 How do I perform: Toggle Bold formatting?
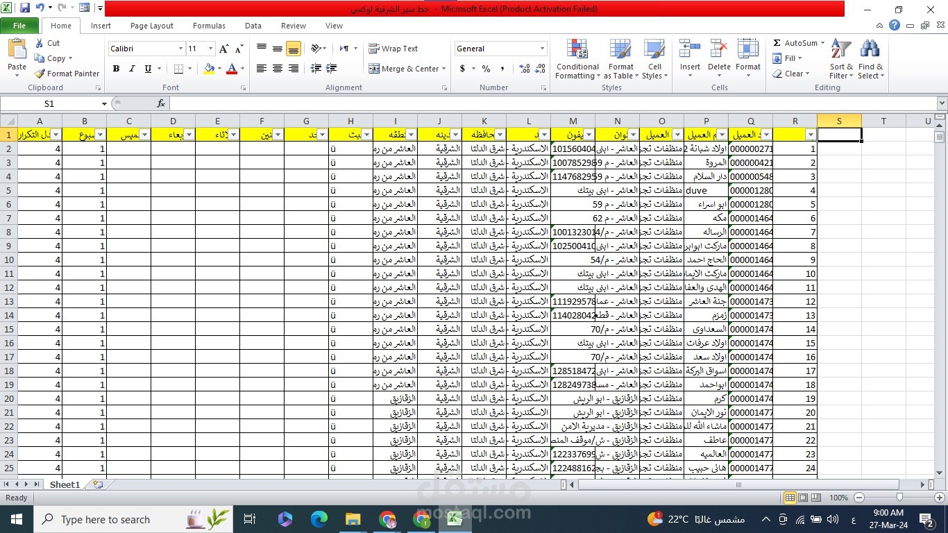116,69
